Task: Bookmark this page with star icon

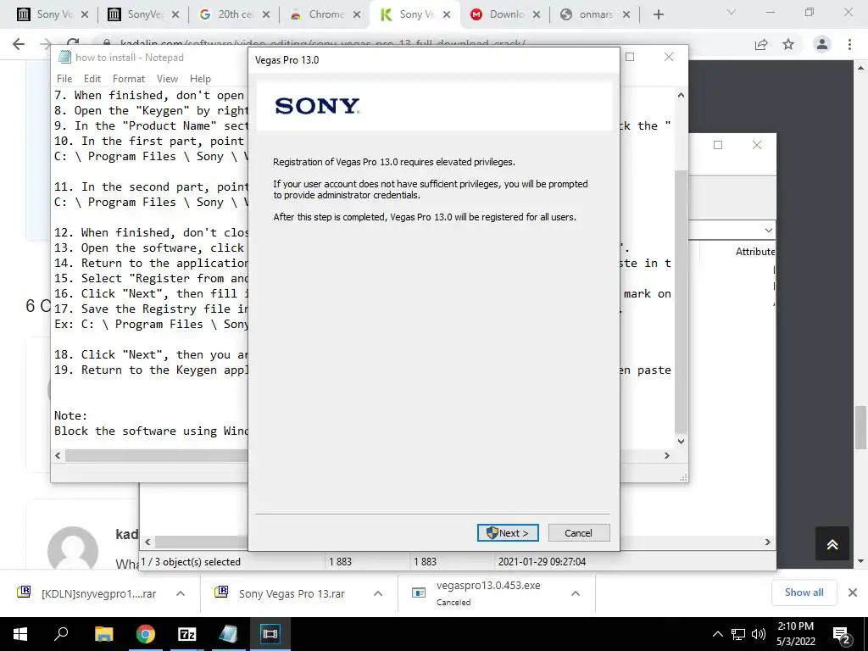Action: point(788,44)
